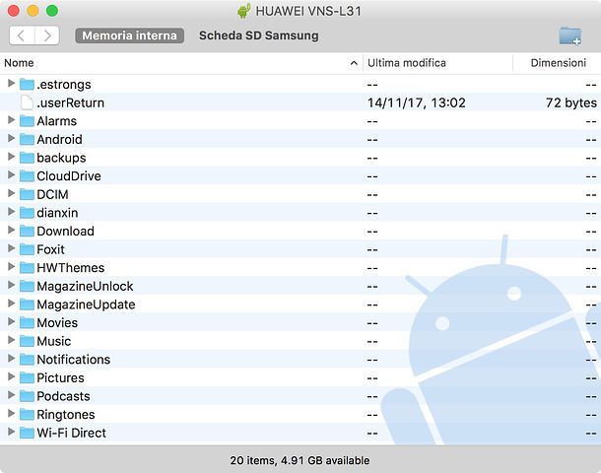Create a new folder with folder-plus icon
This screenshot has height=473, width=601.
pos(569,36)
